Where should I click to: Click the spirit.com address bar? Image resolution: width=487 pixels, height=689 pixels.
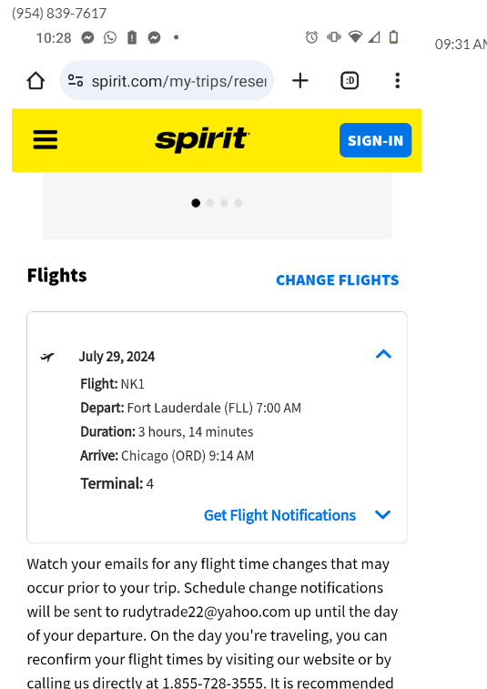(x=167, y=81)
